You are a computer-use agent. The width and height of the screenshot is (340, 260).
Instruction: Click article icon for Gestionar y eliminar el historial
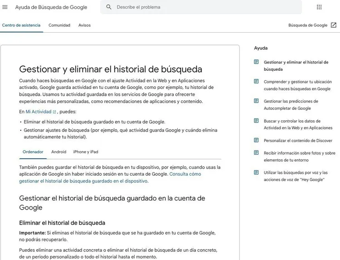tap(256, 62)
